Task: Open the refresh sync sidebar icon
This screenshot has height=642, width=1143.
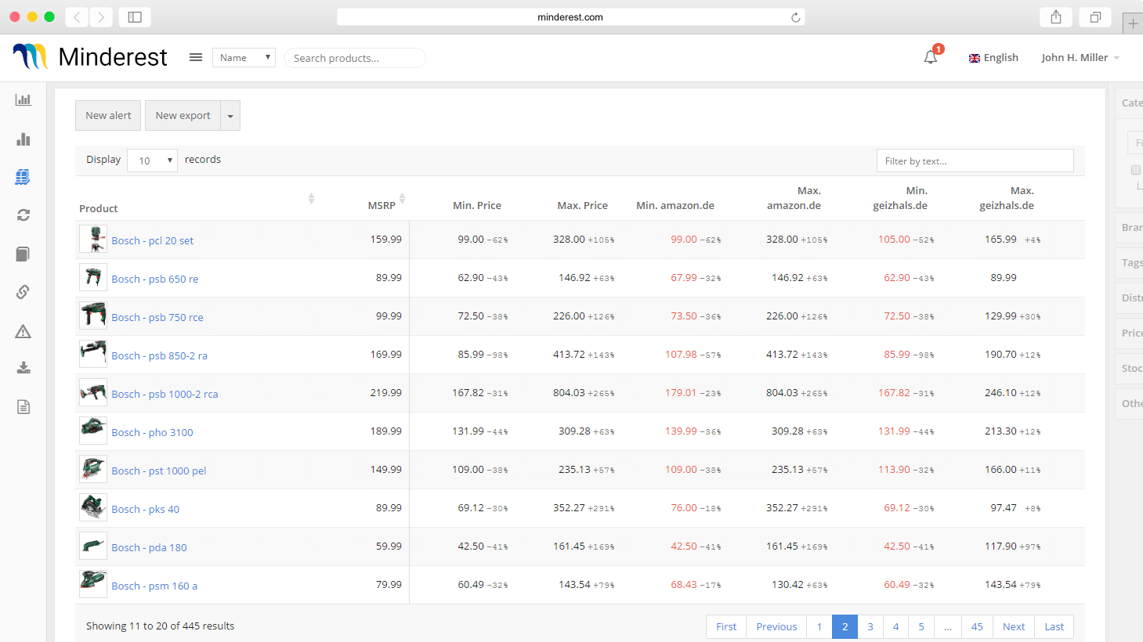Action: (x=24, y=215)
